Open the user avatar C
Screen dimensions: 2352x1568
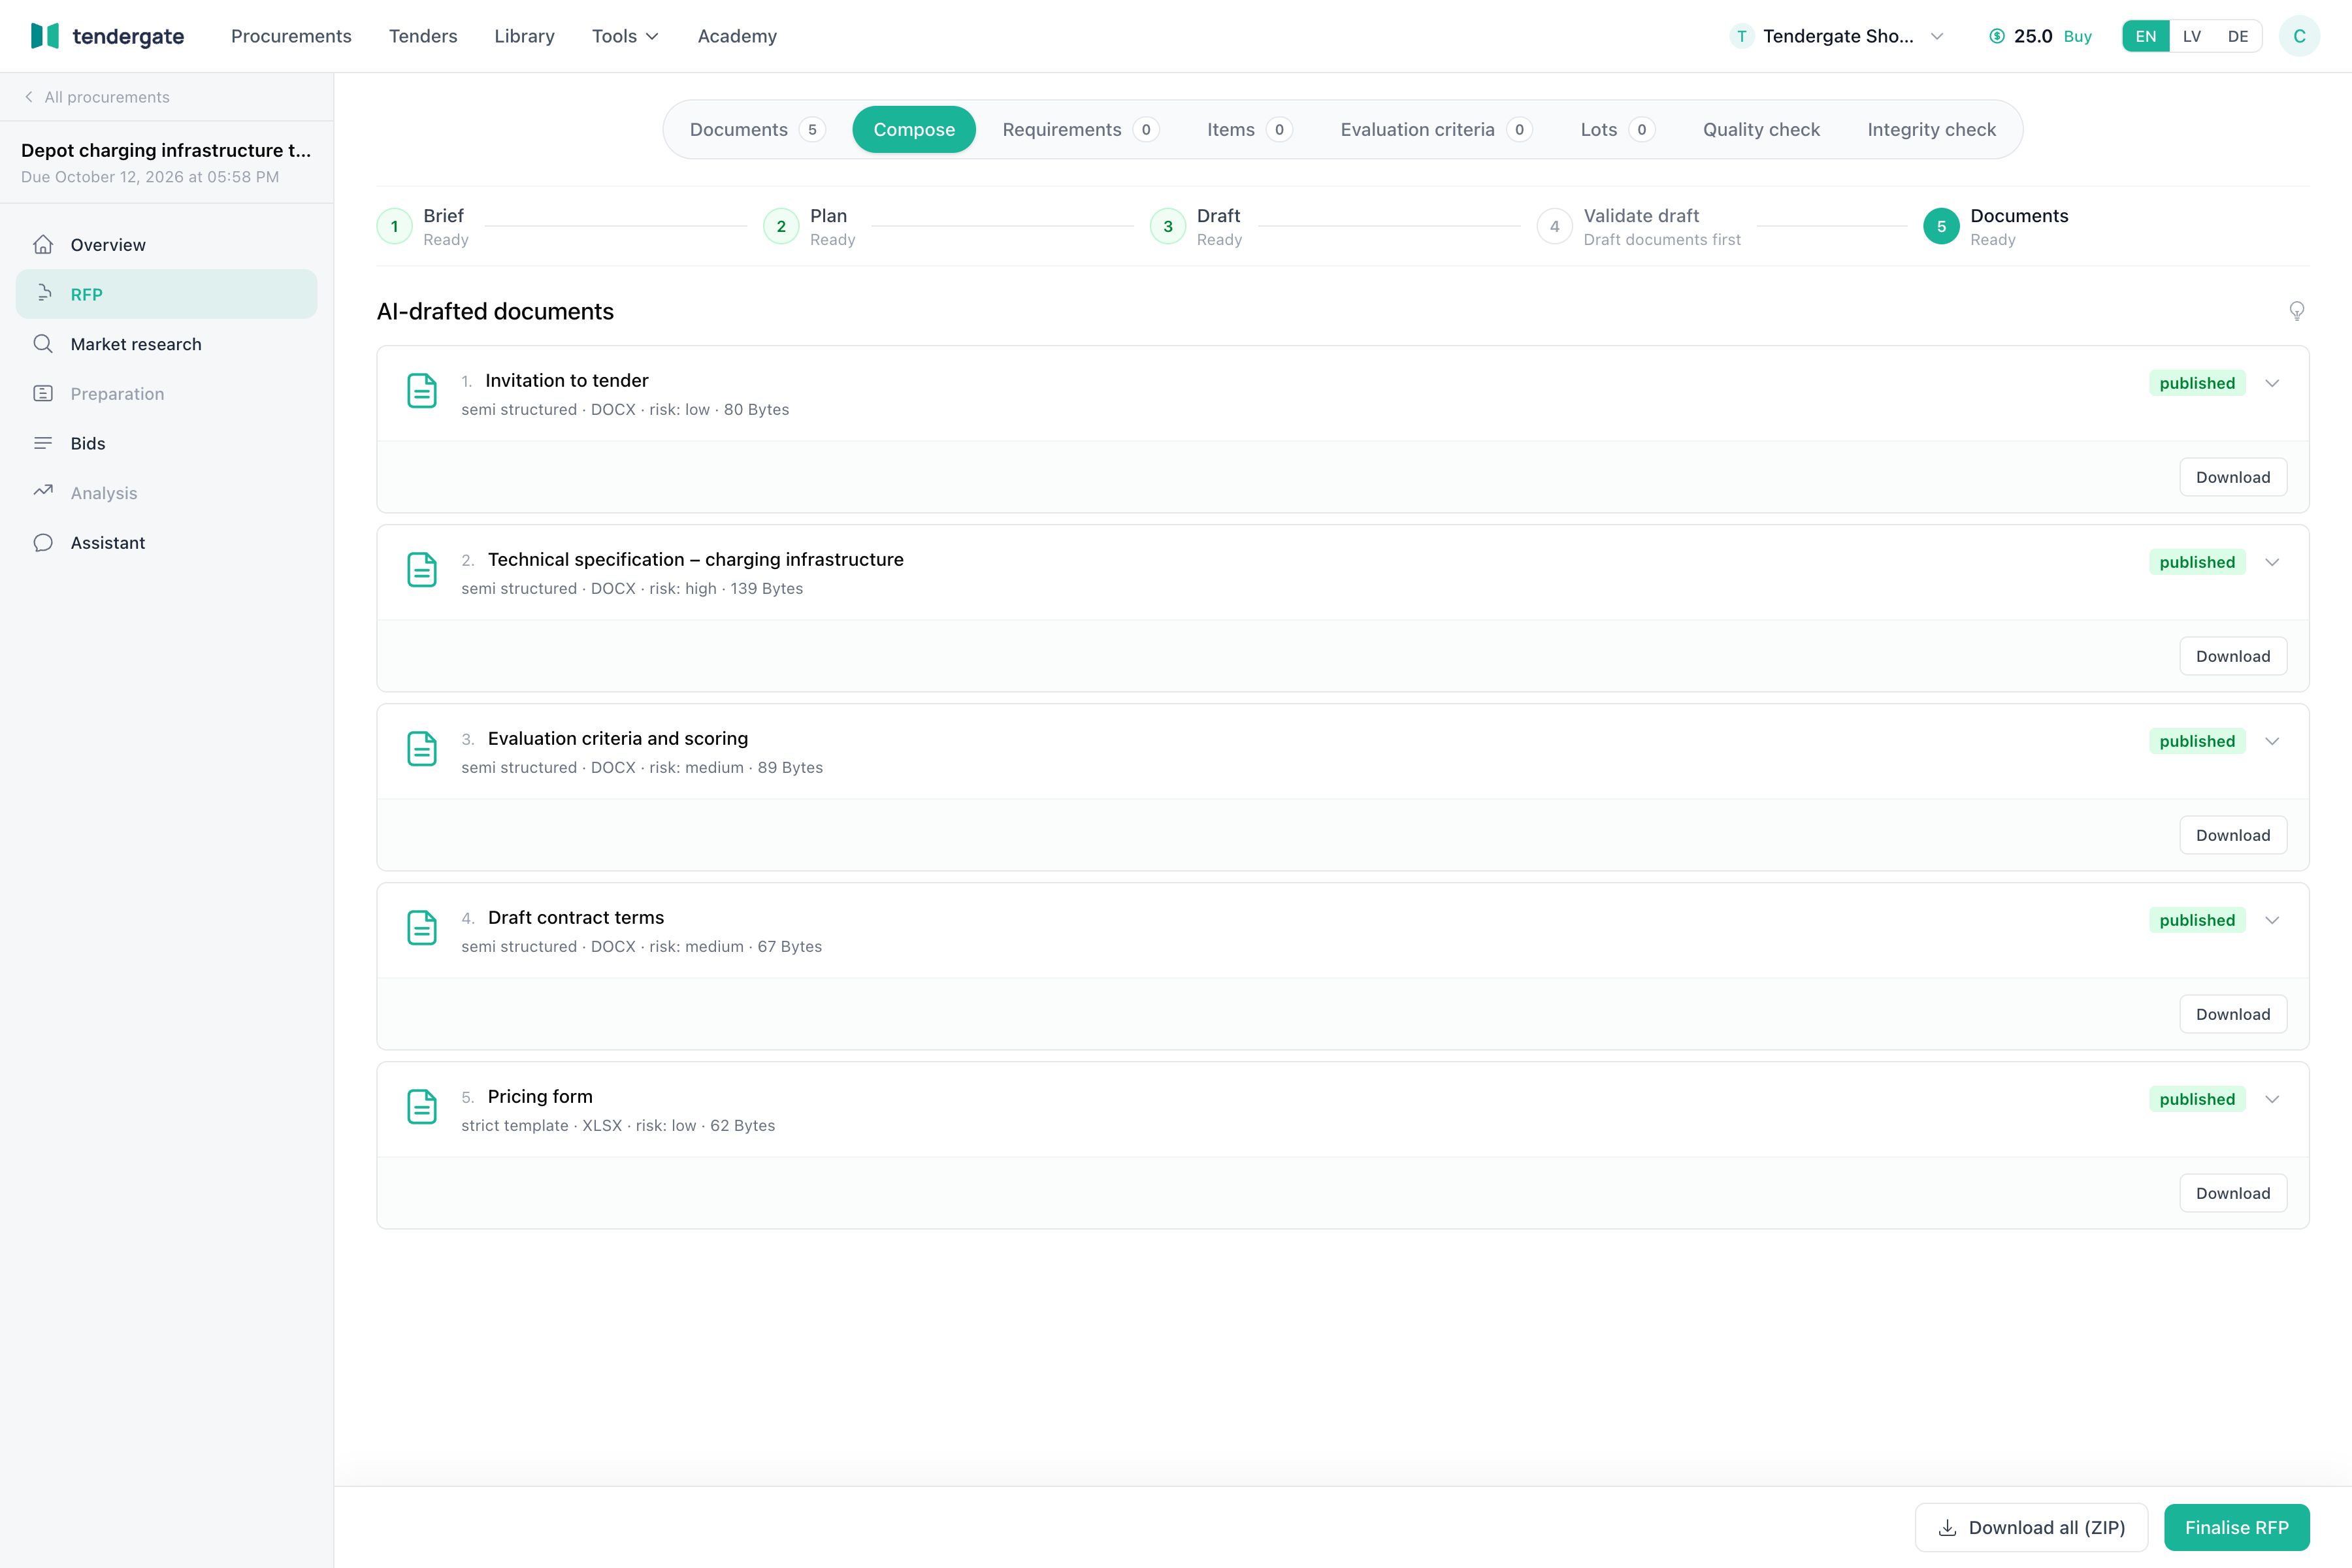[x=2299, y=36]
